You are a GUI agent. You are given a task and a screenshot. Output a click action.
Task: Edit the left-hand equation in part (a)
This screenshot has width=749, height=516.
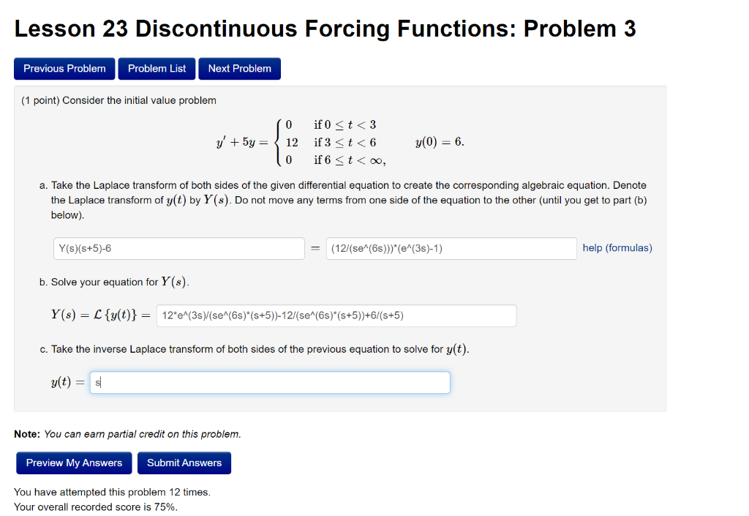pos(178,248)
